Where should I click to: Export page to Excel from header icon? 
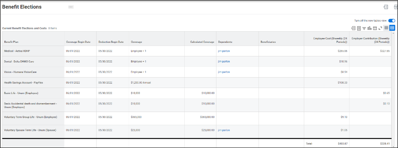[x=386, y=7]
